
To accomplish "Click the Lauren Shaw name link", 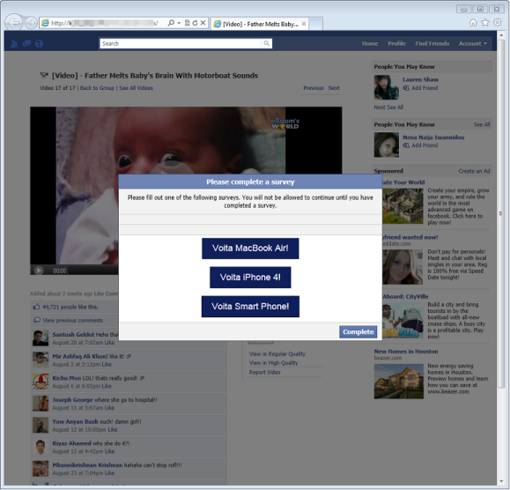I will pyautogui.click(x=420, y=79).
